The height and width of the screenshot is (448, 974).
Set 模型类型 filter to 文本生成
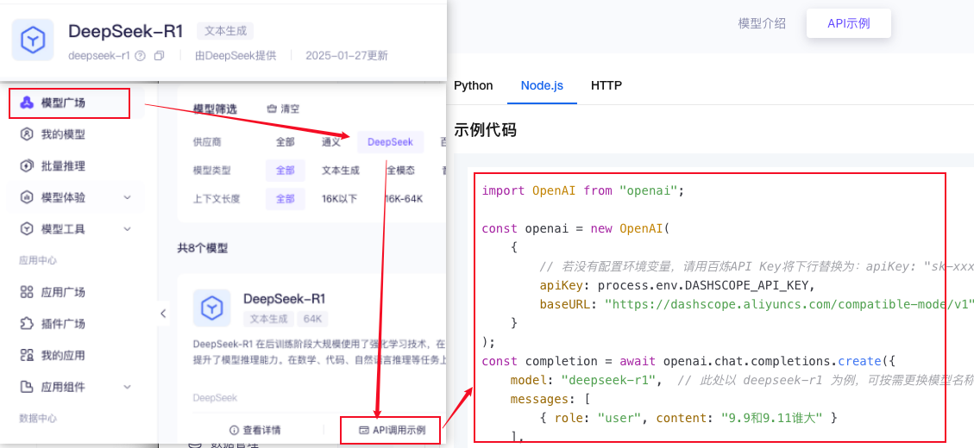[x=341, y=171]
